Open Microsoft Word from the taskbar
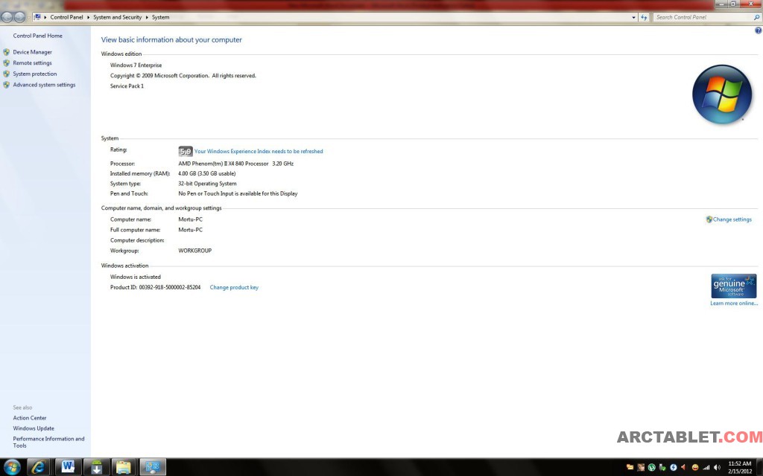763x476 pixels. 68,467
